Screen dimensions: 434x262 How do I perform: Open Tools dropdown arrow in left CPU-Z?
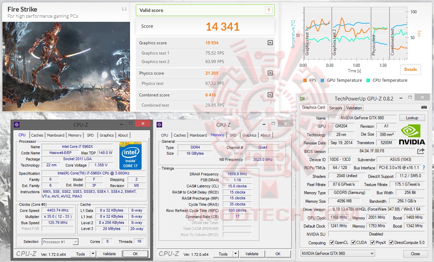tap(92, 254)
